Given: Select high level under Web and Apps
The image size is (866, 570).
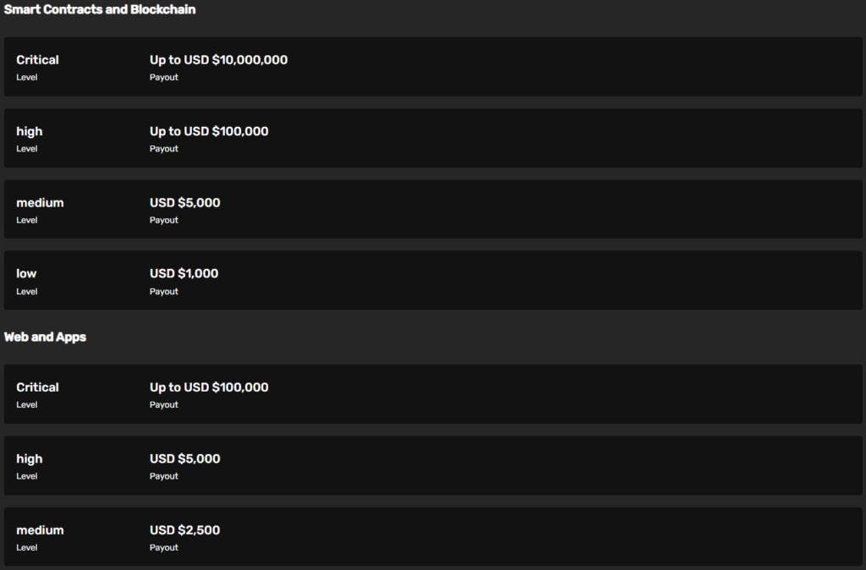Looking at the screenshot, I should coord(29,459).
